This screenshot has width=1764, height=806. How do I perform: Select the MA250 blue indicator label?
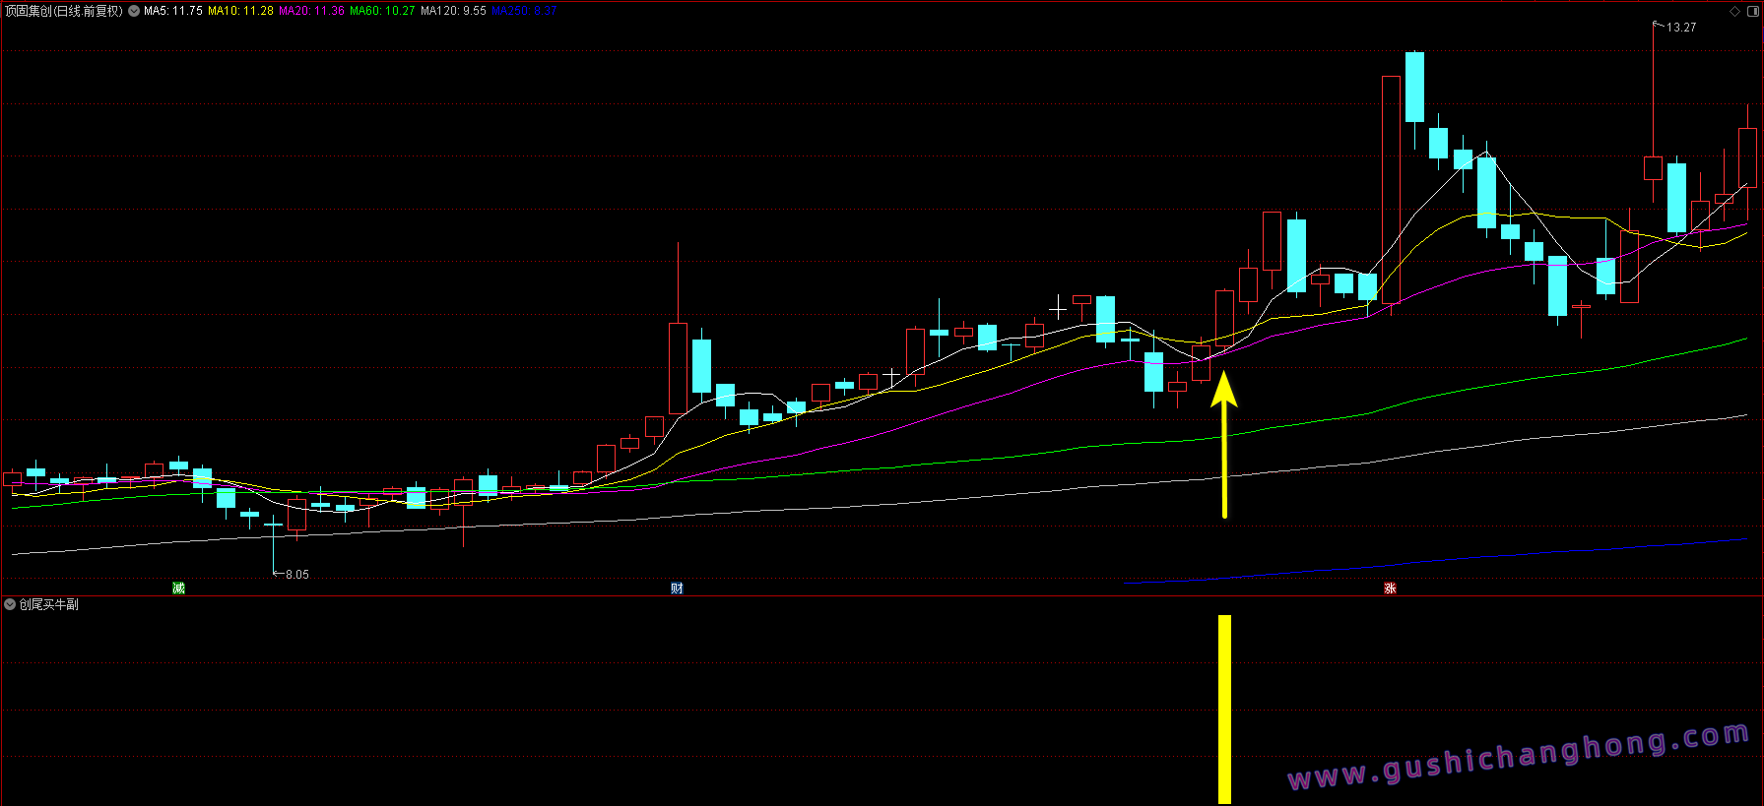click(x=524, y=11)
